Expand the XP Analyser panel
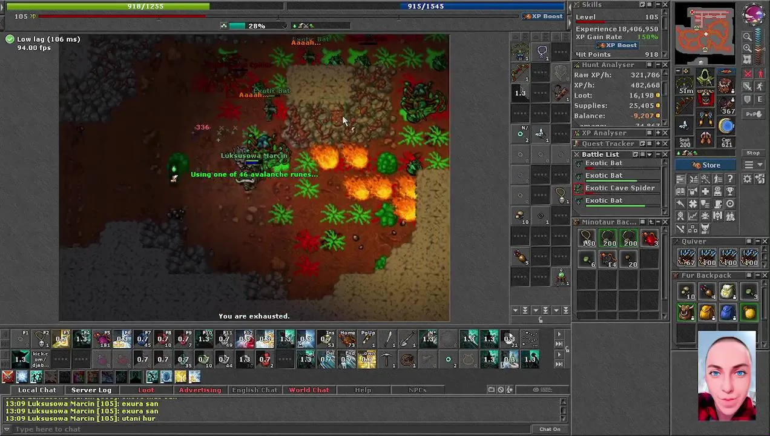The height and width of the screenshot is (436, 770). [x=658, y=133]
